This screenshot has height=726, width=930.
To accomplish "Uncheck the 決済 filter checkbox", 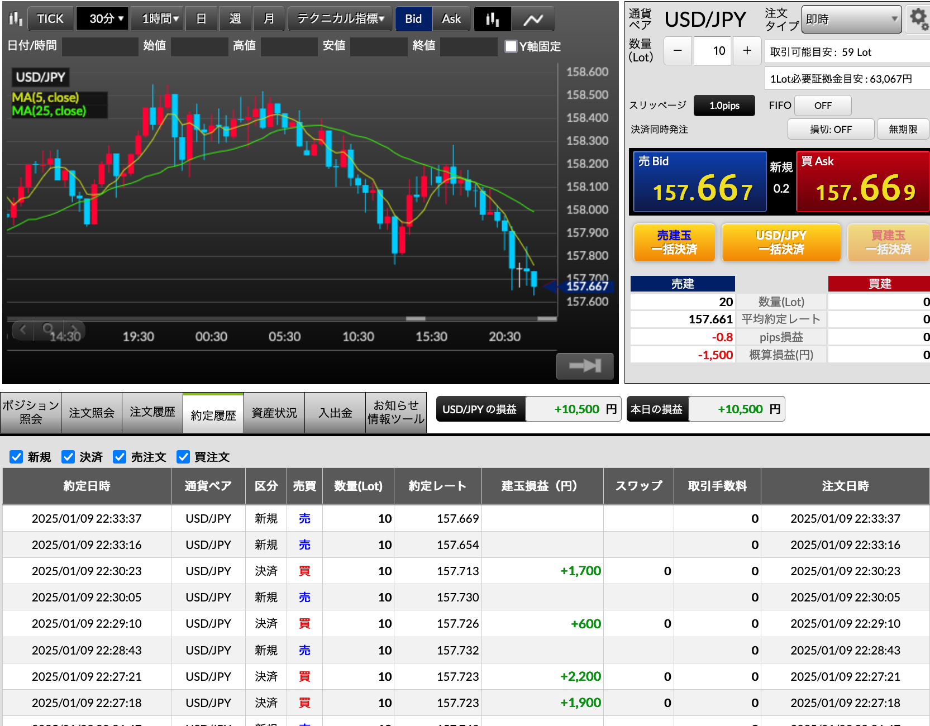I will 68,457.
